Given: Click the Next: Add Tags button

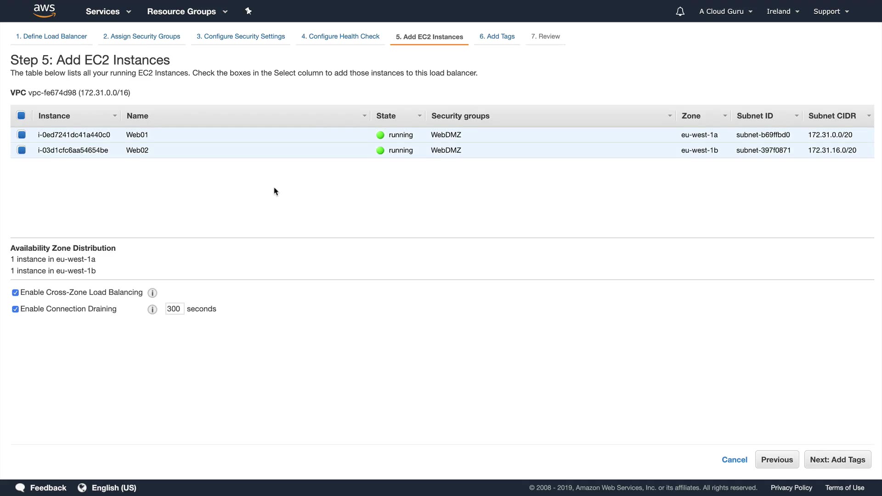Looking at the screenshot, I should [x=837, y=460].
